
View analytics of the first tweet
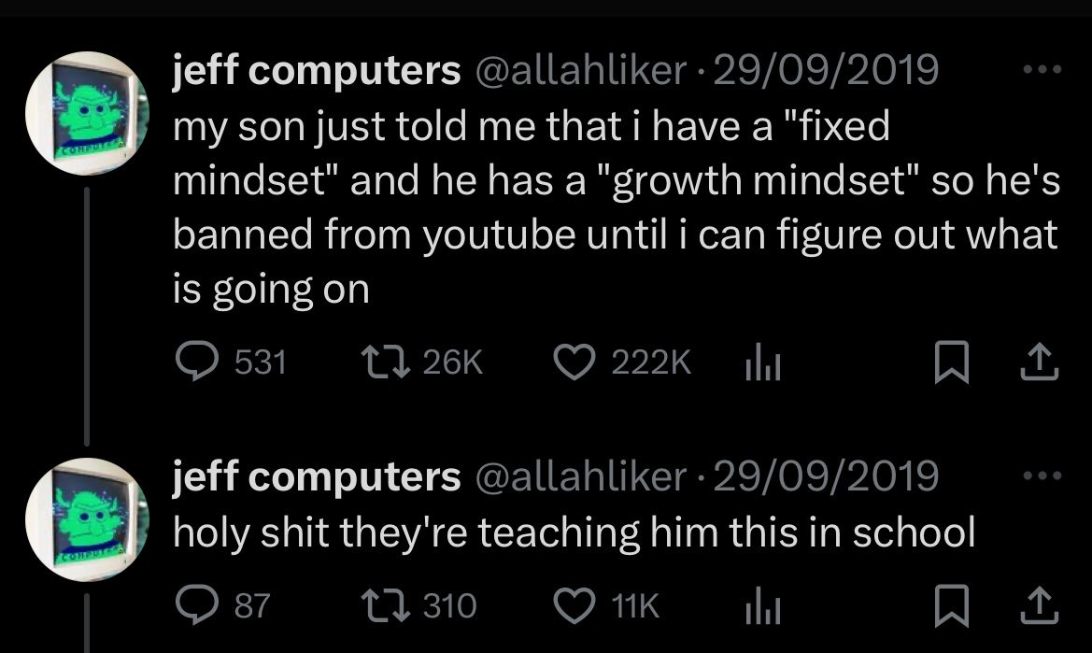762,362
